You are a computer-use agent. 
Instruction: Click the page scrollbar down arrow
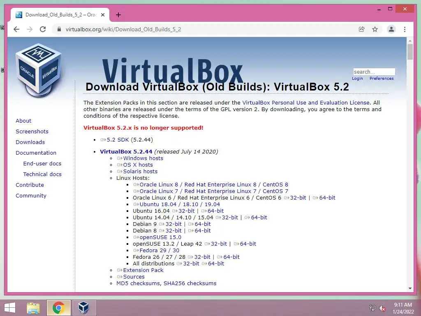tap(410, 288)
